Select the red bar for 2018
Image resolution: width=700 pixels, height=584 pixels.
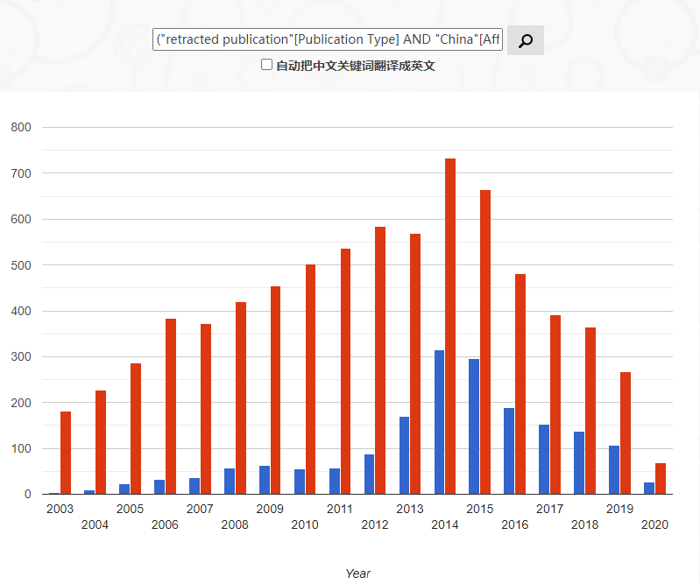point(590,411)
